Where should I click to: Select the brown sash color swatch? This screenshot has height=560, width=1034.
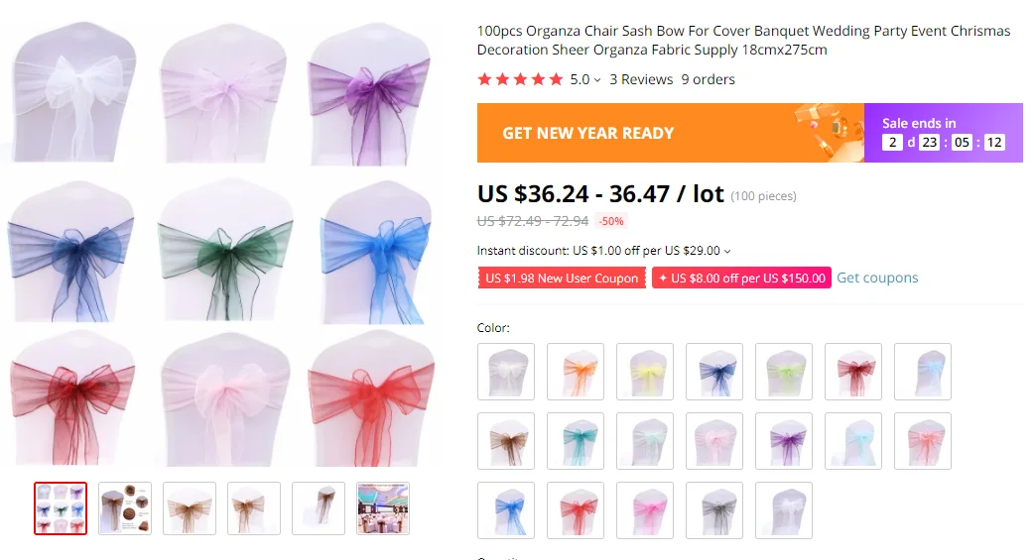[x=506, y=441]
